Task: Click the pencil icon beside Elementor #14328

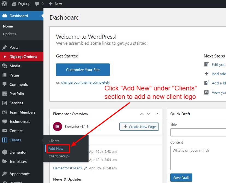Action: click(86, 168)
